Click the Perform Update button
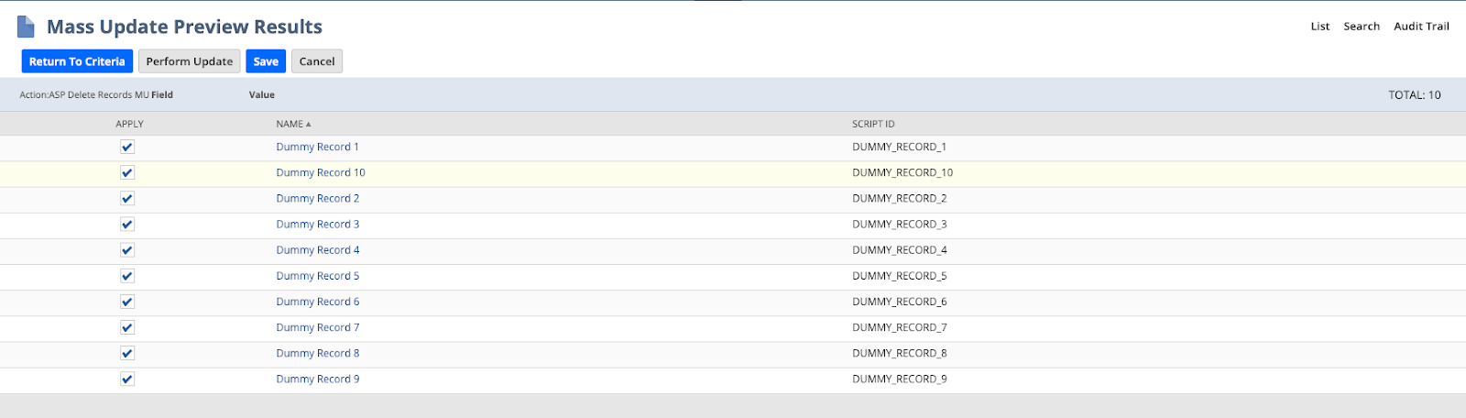Image resolution: width=1466 pixels, height=418 pixels. 189,61
